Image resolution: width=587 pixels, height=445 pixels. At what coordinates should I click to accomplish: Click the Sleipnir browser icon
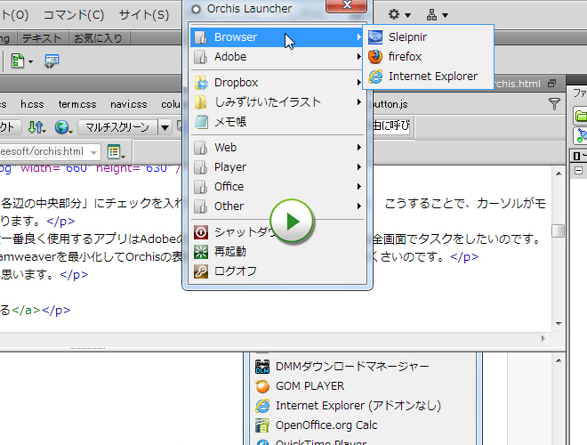coord(375,37)
